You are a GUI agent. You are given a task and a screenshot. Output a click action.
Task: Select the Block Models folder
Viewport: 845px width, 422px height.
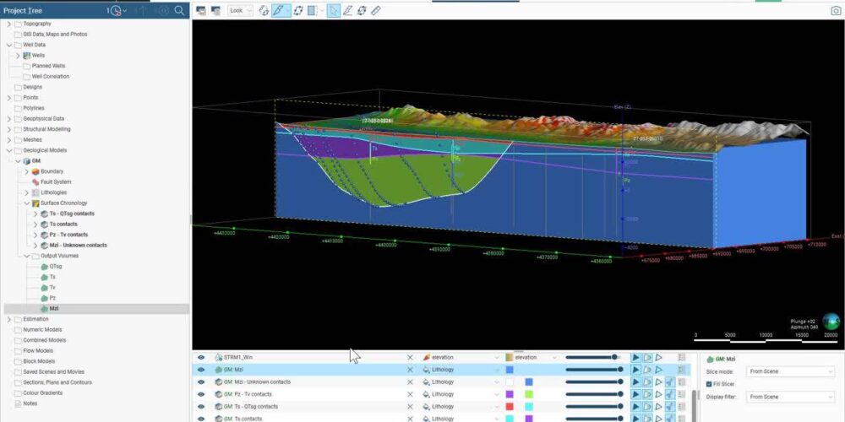39,361
